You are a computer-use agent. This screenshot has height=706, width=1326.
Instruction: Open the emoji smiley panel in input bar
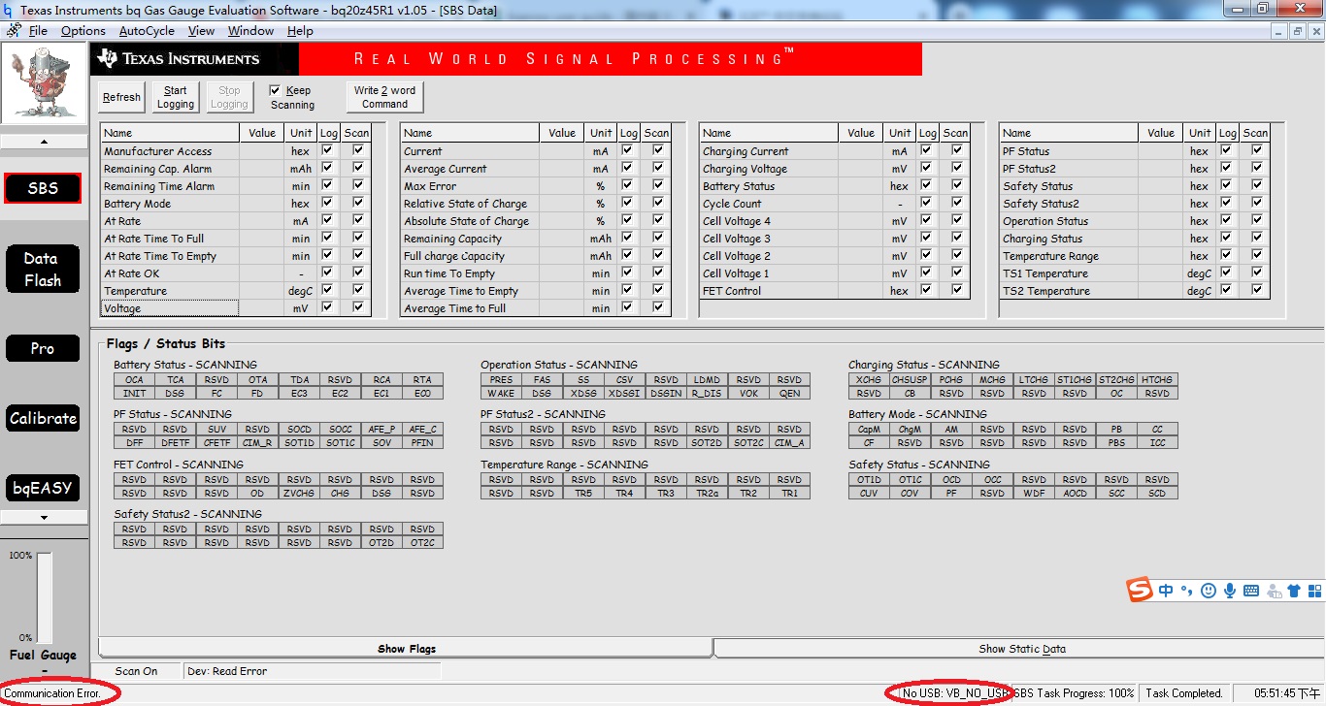(1209, 591)
